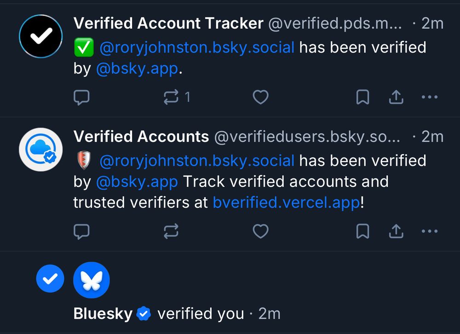Repost the Verified Accounts post

pyautogui.click(x=171, y=231)
